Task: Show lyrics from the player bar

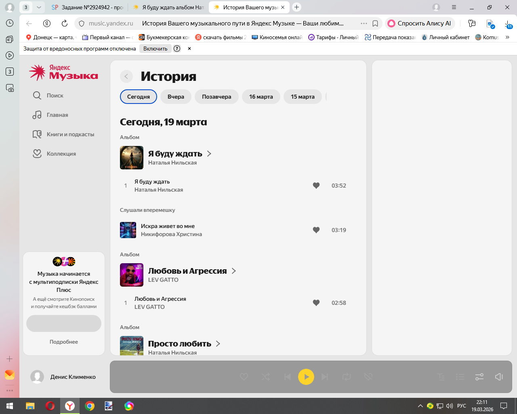Action: tap(441, 377)
